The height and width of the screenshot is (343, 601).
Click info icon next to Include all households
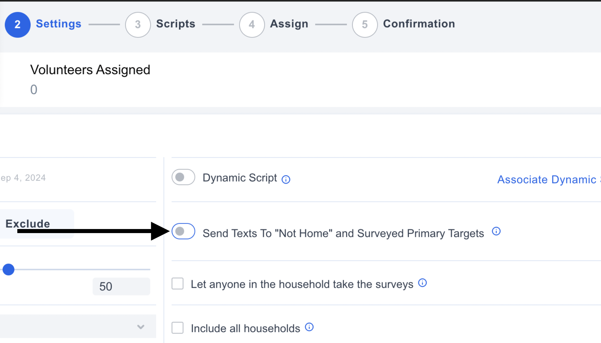tap(309, 327)
